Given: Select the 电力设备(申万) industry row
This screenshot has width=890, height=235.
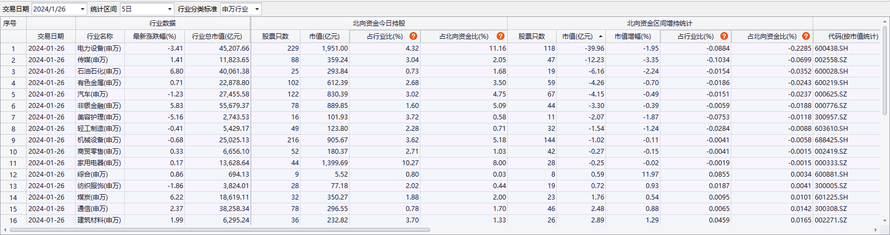Looking at the screenshot, I should [99, 49].
